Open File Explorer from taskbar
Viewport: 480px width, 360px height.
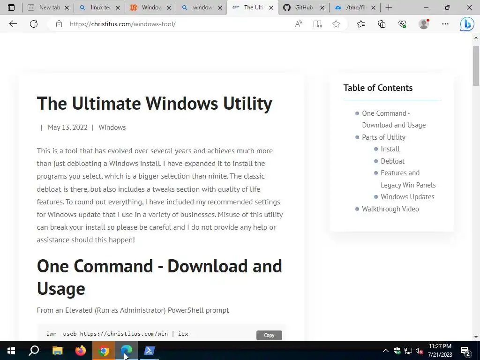(x=57, y=351)
